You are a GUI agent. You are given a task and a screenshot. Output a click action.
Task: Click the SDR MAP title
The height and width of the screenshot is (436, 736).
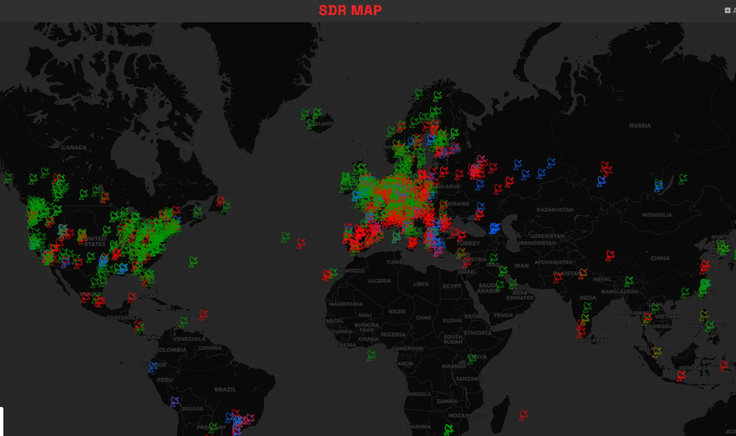(350, 10)
